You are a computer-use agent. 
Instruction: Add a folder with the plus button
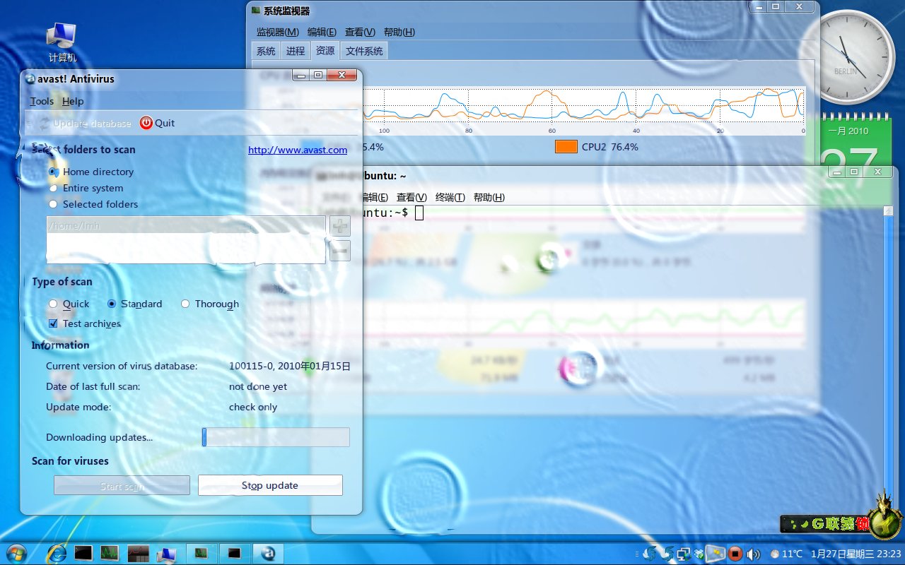(340, 227)
